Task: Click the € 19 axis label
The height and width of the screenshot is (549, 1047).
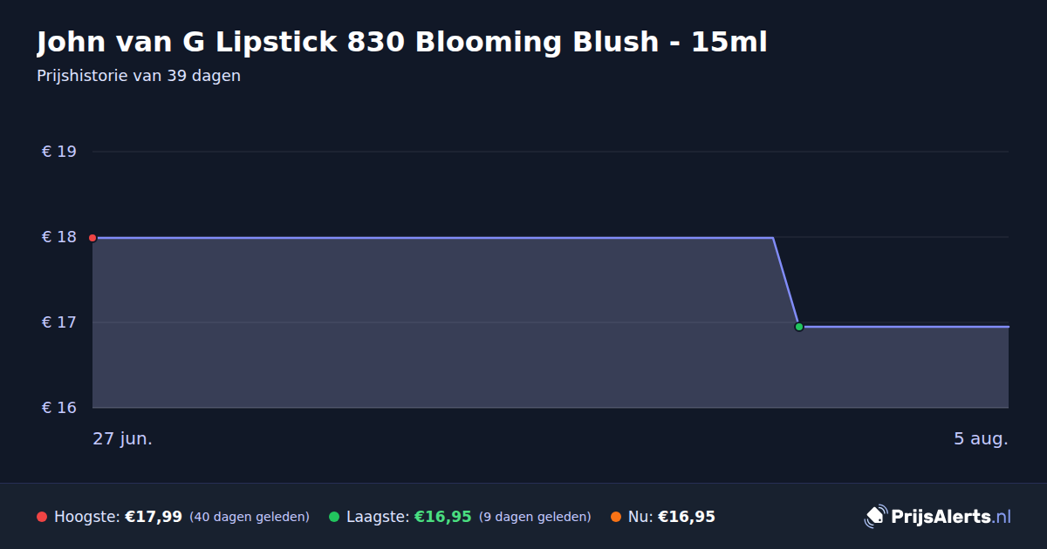Action: (x=59, y=152)
